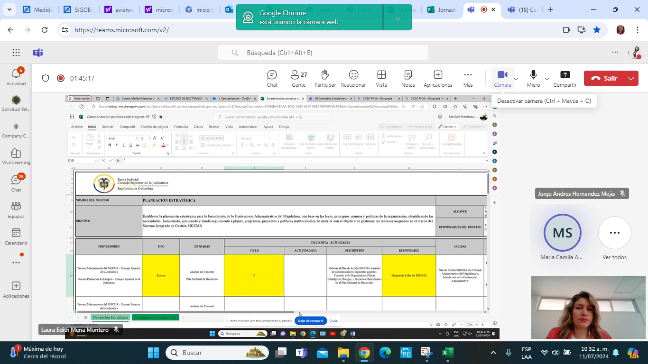
Task: Click camera permission icon in address bar
Action: tap(566, 30)
